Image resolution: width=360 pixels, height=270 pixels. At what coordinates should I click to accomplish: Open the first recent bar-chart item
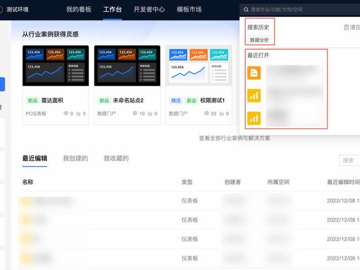coord(254,95)
